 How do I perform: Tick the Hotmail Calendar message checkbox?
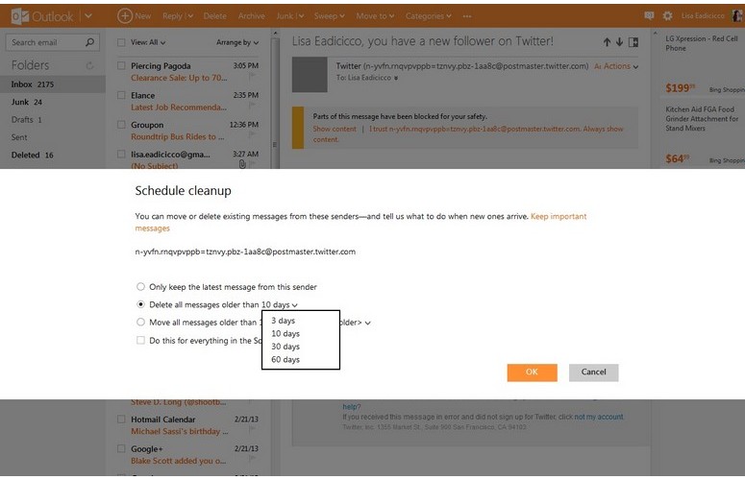tap(121, 419)
